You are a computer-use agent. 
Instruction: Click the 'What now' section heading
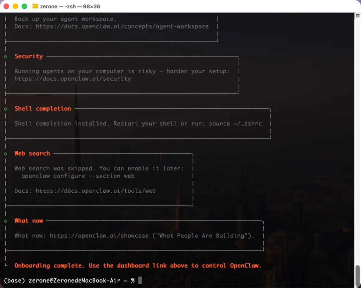(29, 221)
